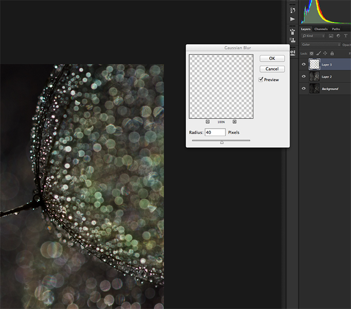Click the lock transparent pixels icon
Screen dimensions: 351x309
(x=312, y=53)
